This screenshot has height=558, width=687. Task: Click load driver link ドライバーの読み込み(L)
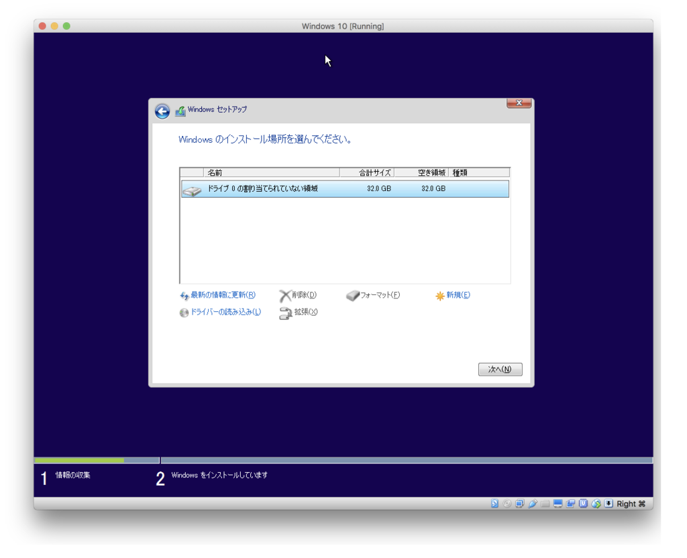tap(225, 312)
